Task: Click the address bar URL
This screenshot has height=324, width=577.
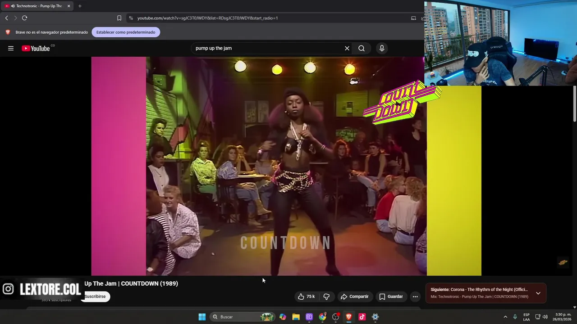Action: tap(207, 18)
